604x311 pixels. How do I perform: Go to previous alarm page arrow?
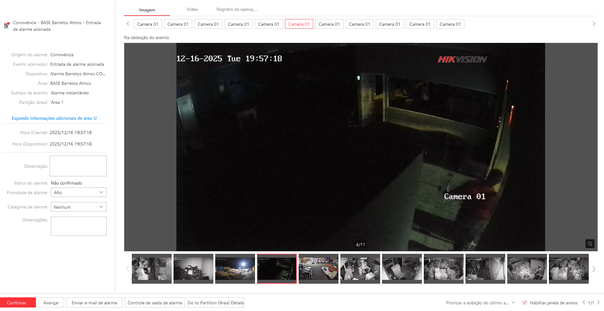584,302
